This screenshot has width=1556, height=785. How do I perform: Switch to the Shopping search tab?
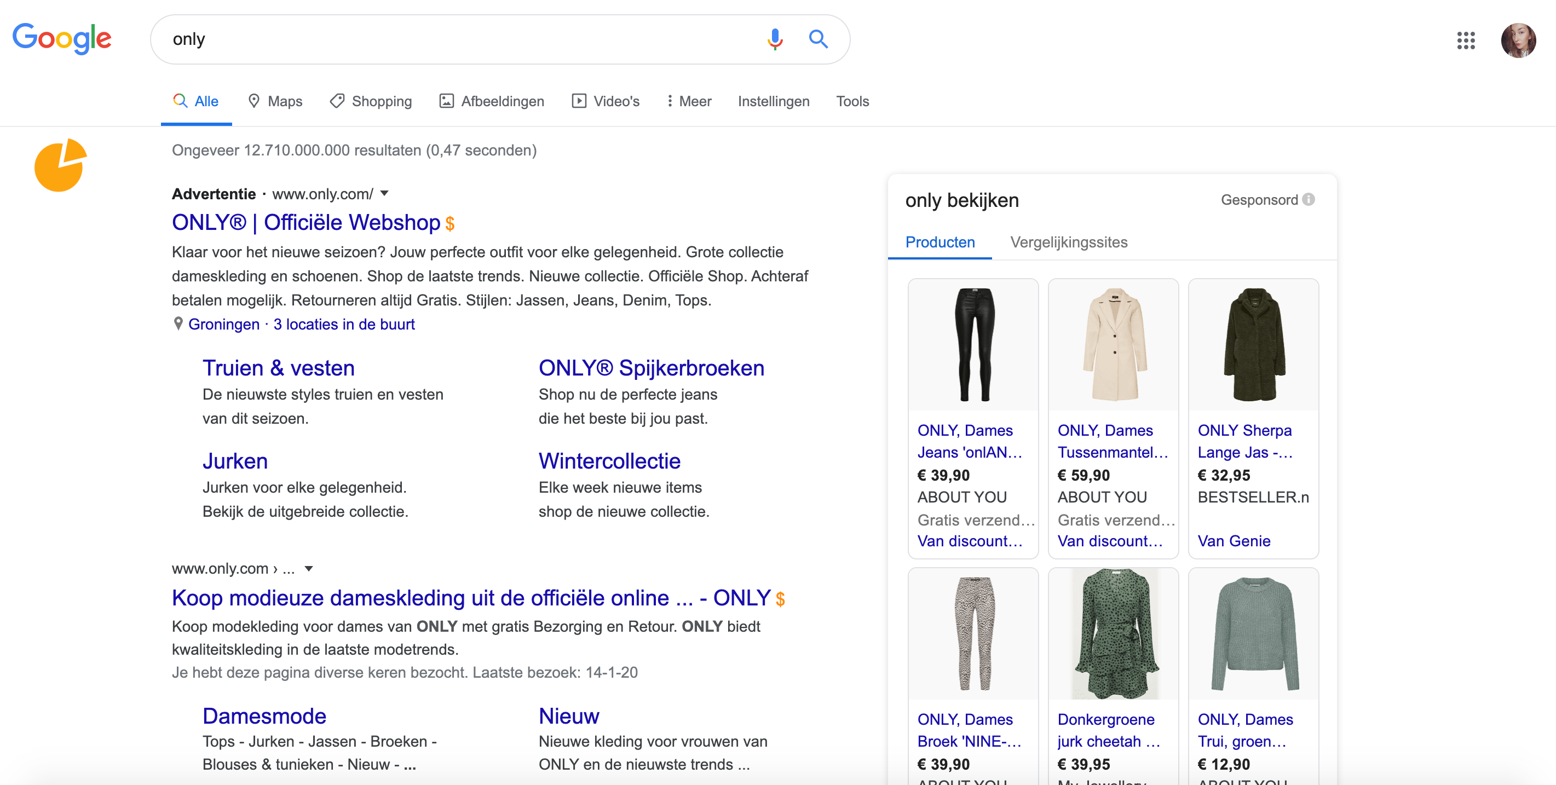point(371,101)
